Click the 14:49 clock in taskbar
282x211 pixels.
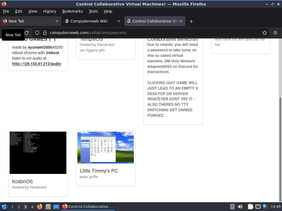[x=275, y=207]
